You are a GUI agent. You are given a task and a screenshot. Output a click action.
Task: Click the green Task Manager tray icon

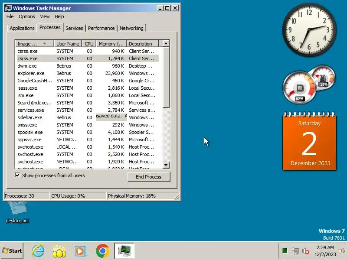click(285, 251)
